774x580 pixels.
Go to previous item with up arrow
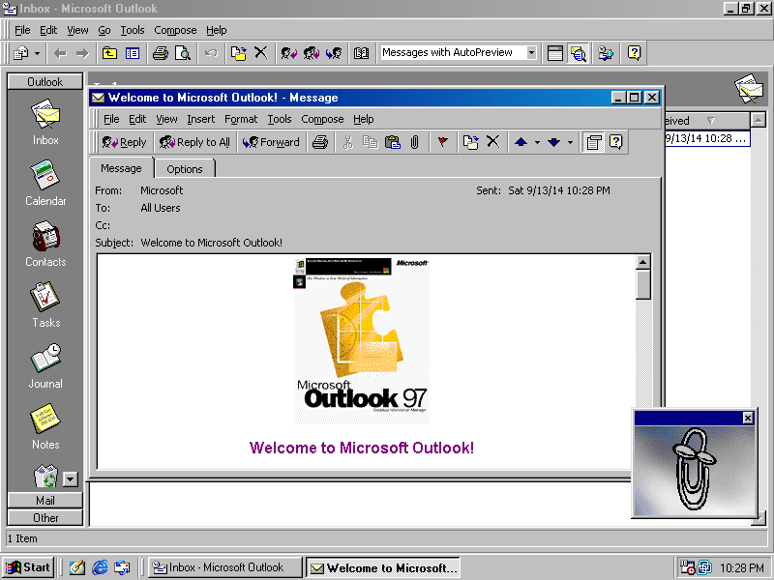click(x=521, y=142)
